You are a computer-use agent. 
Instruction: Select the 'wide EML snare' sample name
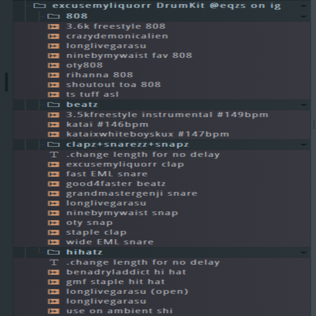[110, 242]
